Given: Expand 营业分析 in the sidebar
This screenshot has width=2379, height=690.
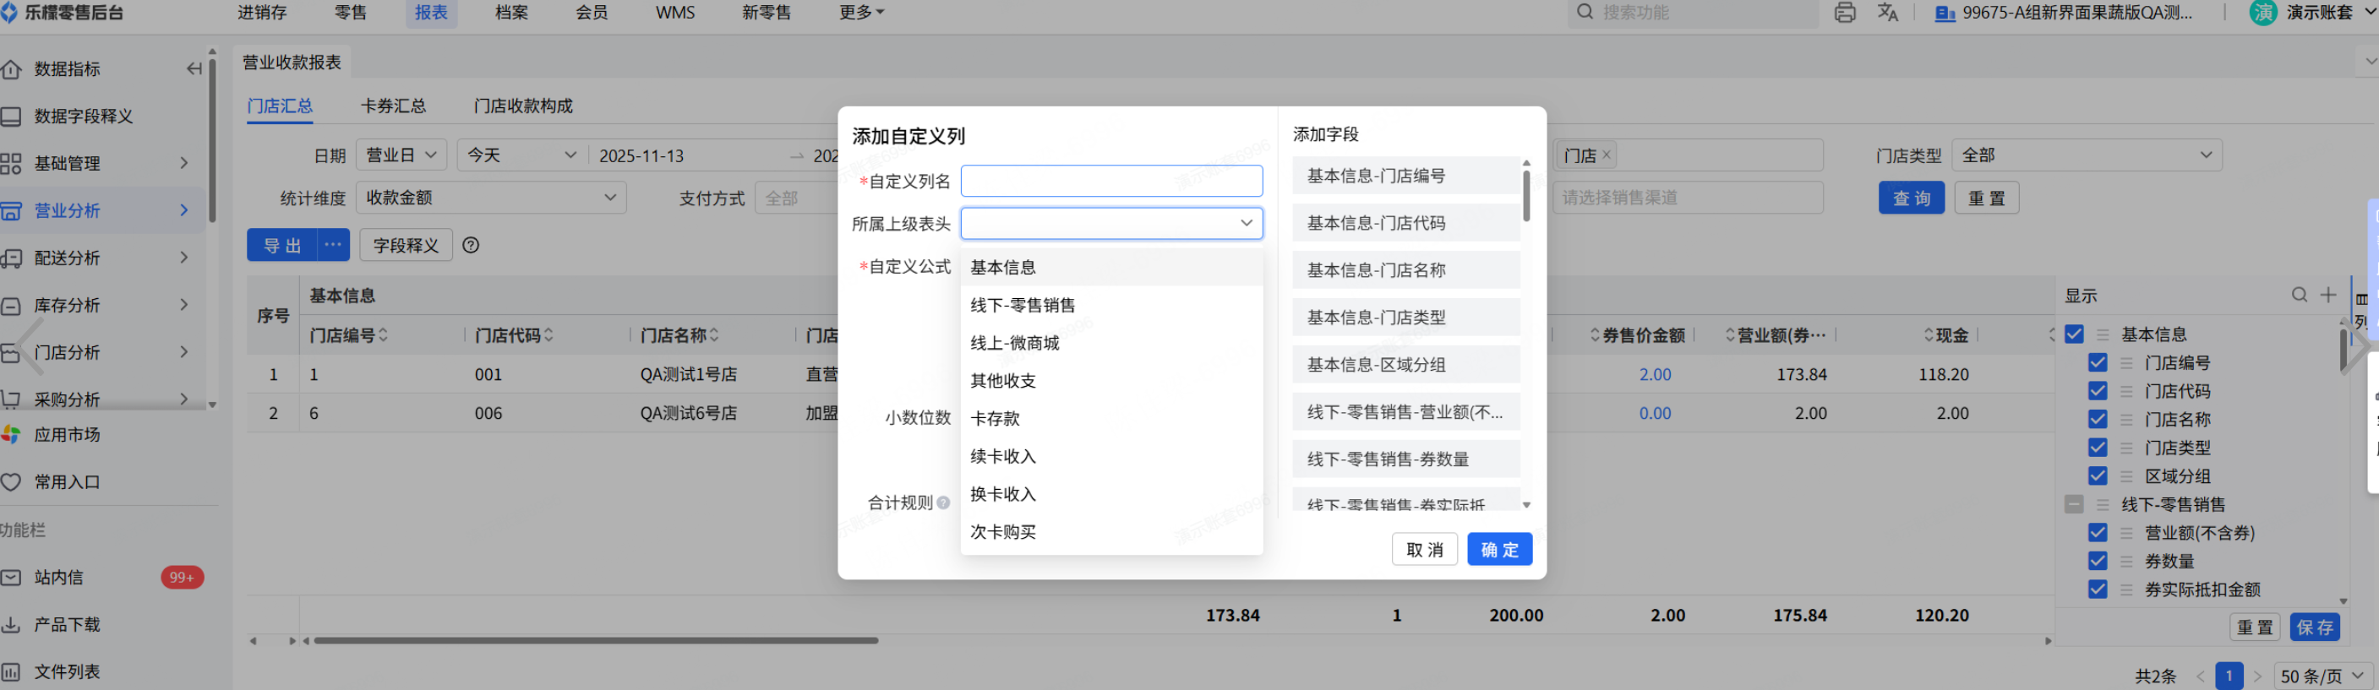Looking at the screenshot, I should (x=183, y=210).
